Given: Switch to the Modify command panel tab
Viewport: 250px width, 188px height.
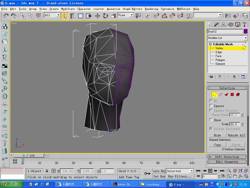Looking at the screenshot, I should tap(216, 24).
